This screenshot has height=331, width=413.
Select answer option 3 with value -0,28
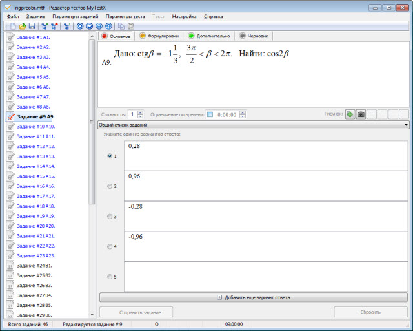coord(110,216)
